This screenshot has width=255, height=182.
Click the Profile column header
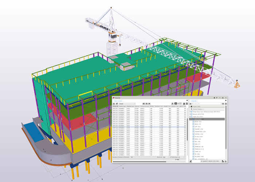152,106
